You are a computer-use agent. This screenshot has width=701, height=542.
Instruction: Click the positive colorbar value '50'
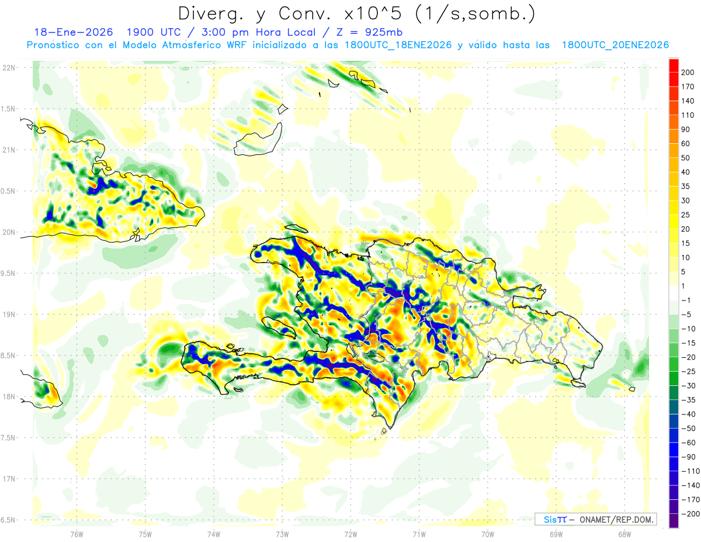point(686,158)
